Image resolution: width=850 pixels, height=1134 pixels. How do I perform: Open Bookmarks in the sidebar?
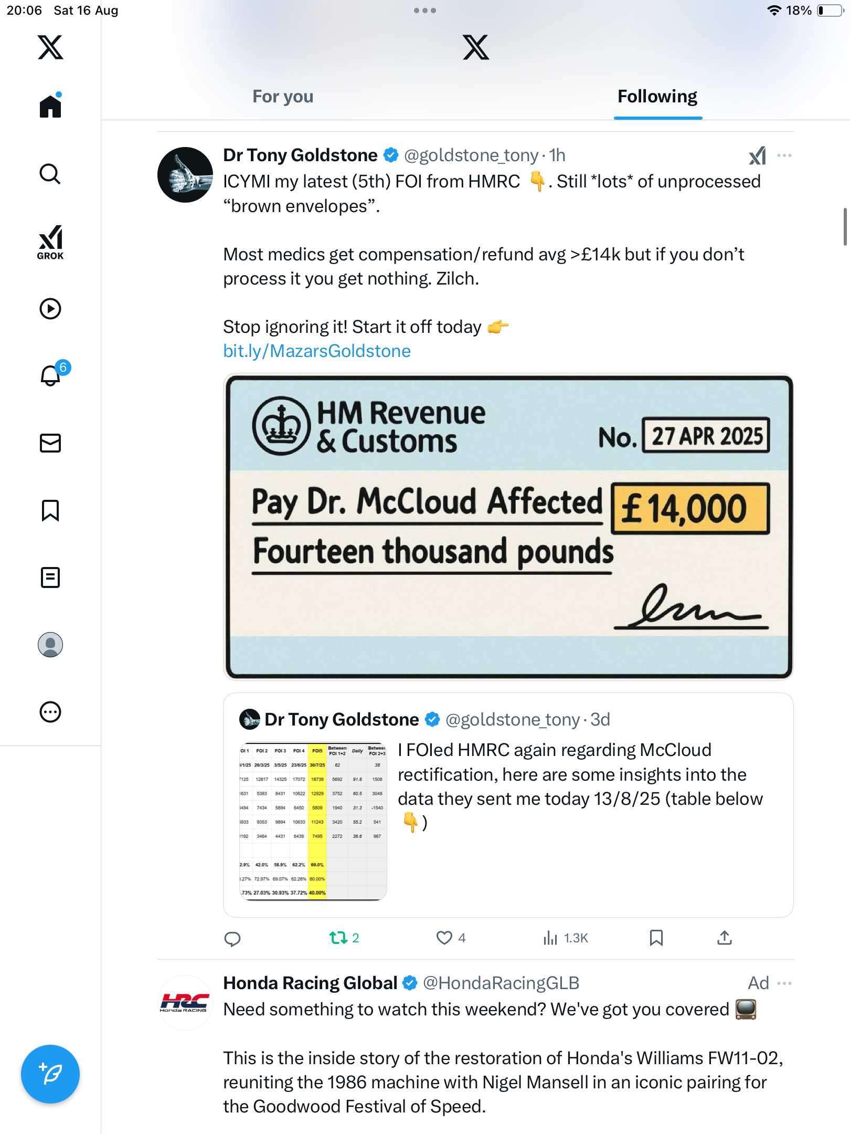(x=50, y=510)
